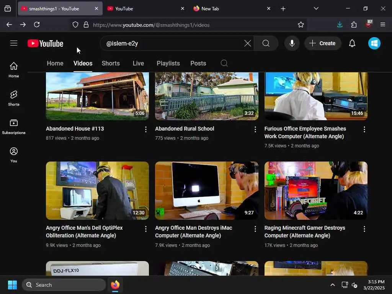This screenshot has height=294, width=392.
Task: Play the 4:22 Minecraft gamer thumbnail
Action: pos(316,191)
